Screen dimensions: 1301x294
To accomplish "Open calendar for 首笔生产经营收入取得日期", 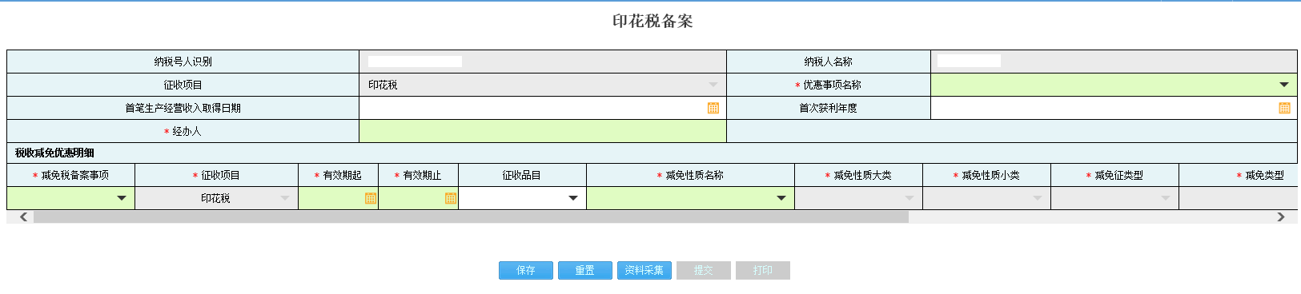I will pyautogui.click(x=713, y=108).
